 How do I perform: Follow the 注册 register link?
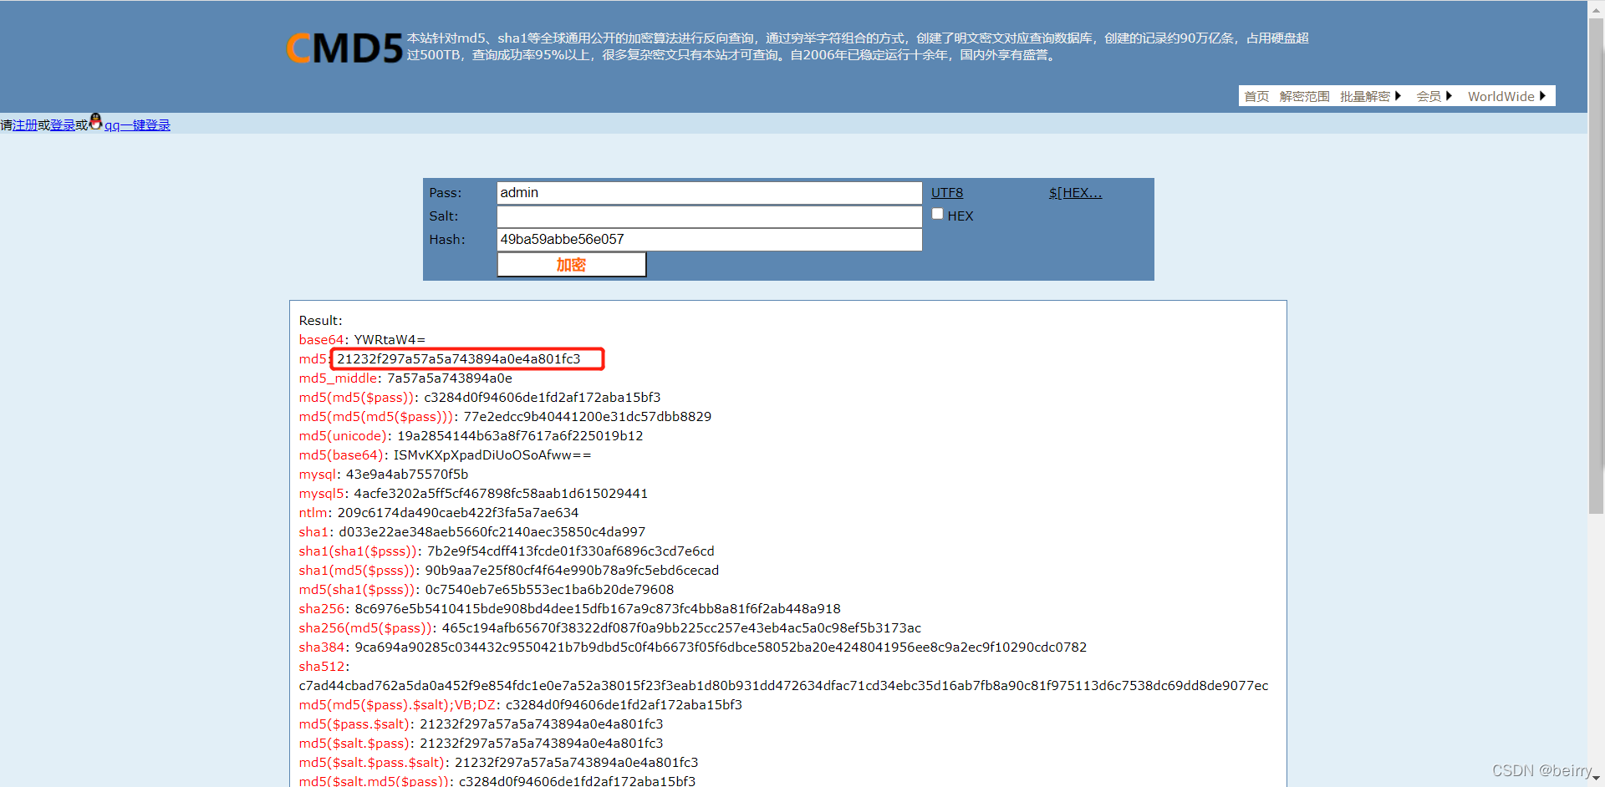(25, 125)
